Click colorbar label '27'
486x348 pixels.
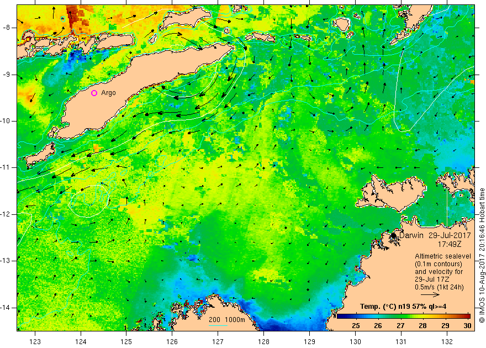[x=400, y=326]
